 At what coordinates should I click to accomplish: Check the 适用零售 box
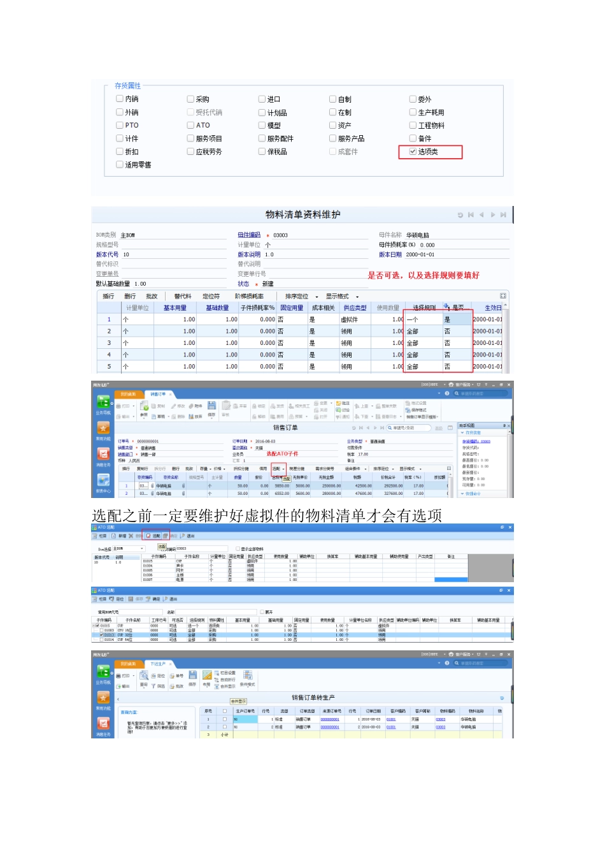[x=119, y=165]
